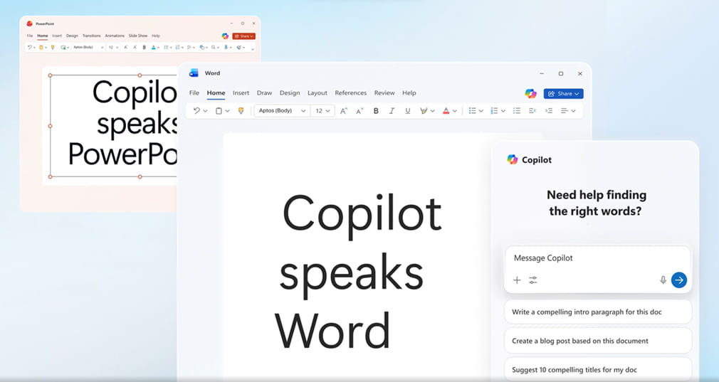Click the microphone icon in Copilot
719x382 pixels.
(x=663, y=280)
